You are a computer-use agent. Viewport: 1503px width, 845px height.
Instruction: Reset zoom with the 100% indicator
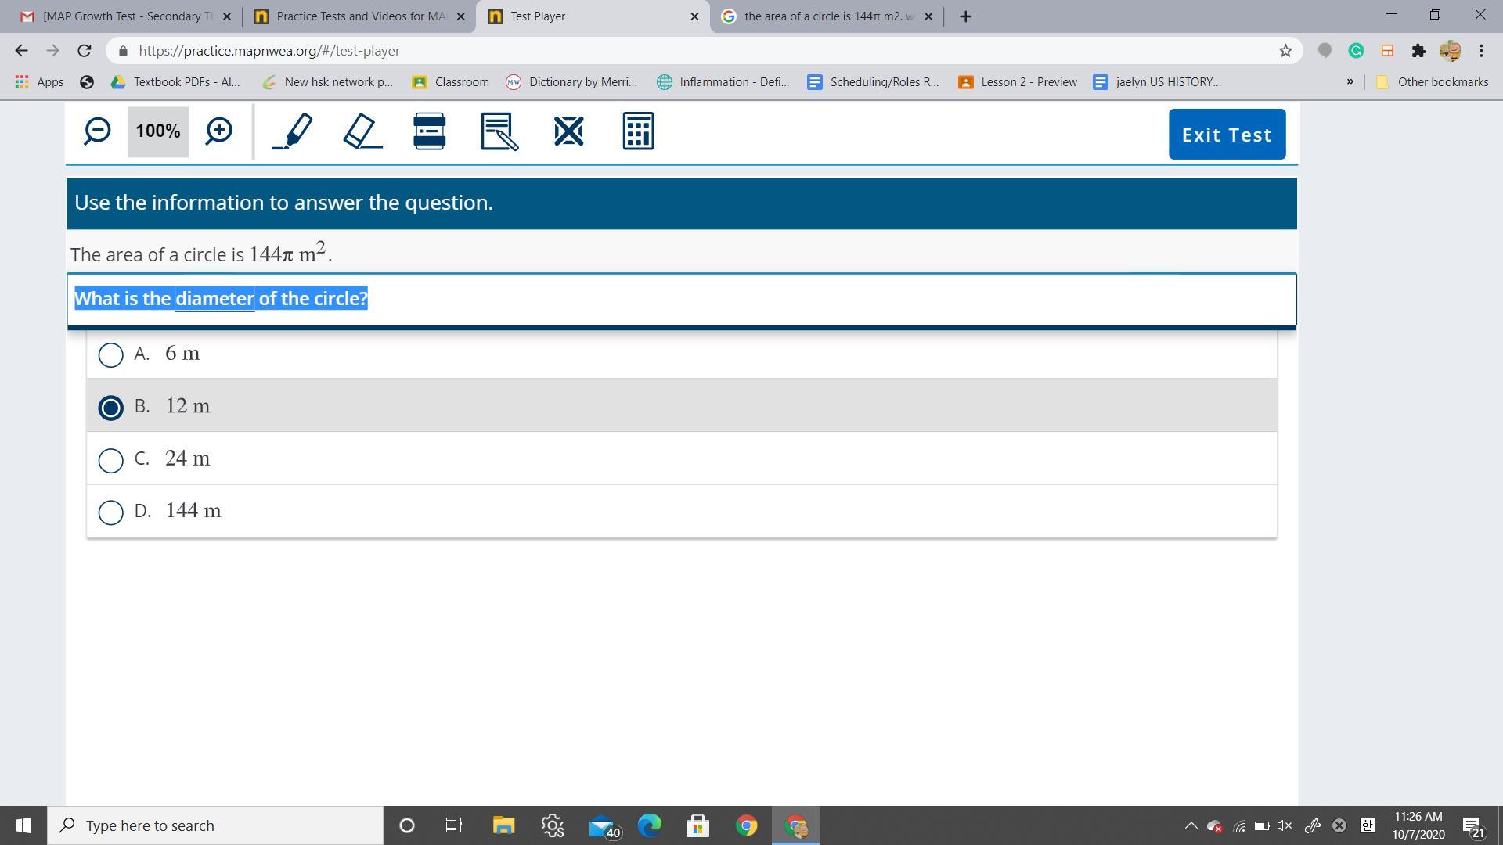pos(158,131)
